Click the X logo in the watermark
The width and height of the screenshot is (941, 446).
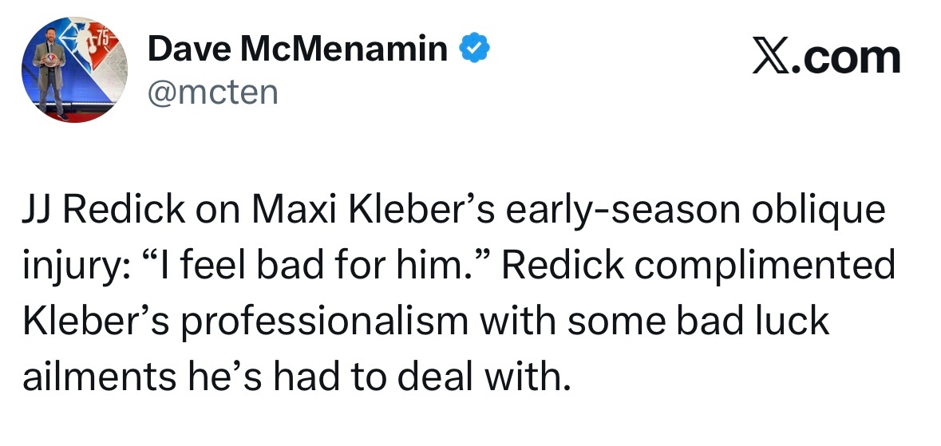(x=769, y=58)
